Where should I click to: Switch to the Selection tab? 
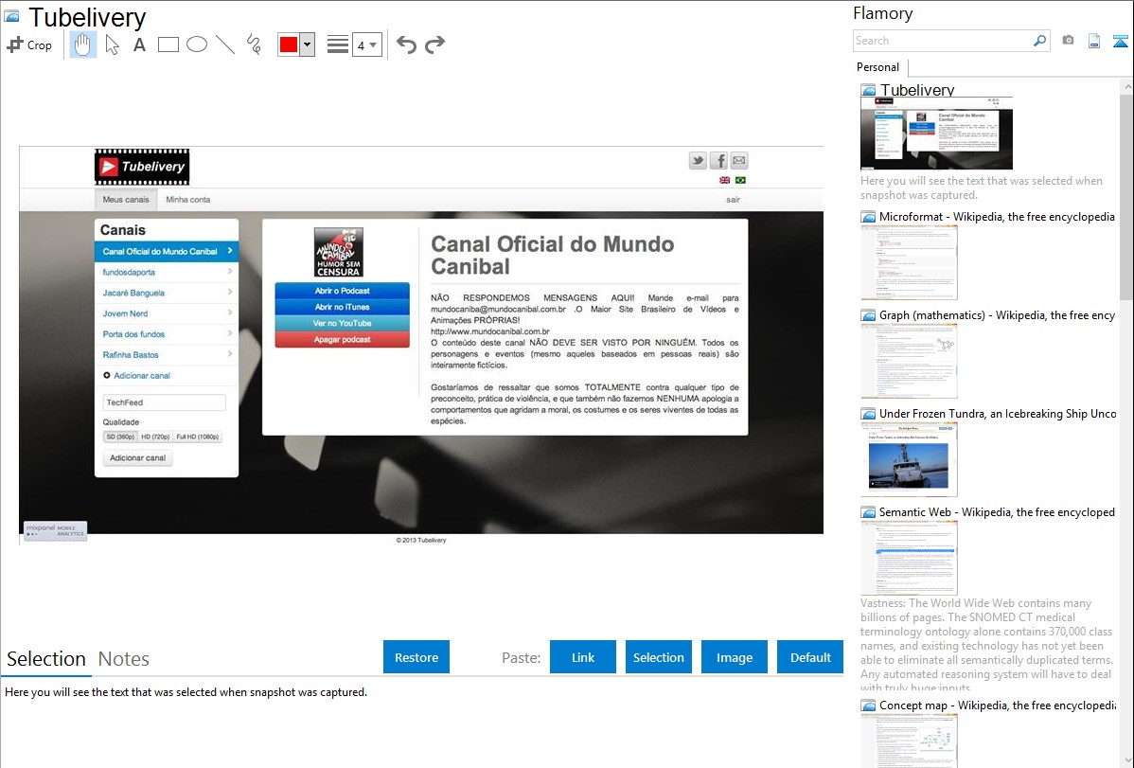click(46, 659)
